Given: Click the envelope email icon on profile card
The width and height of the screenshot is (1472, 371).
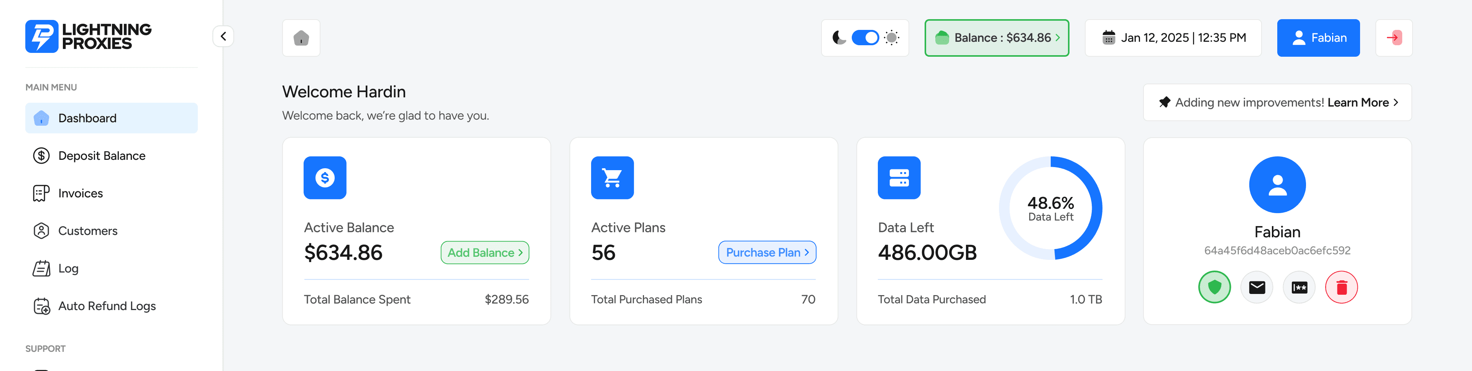Looking at the screenshot, I should coord(1257,287).
